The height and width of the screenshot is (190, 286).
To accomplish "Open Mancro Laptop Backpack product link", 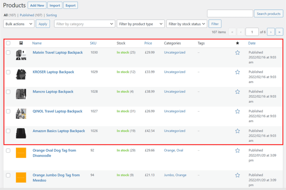I will click(53, 91).
